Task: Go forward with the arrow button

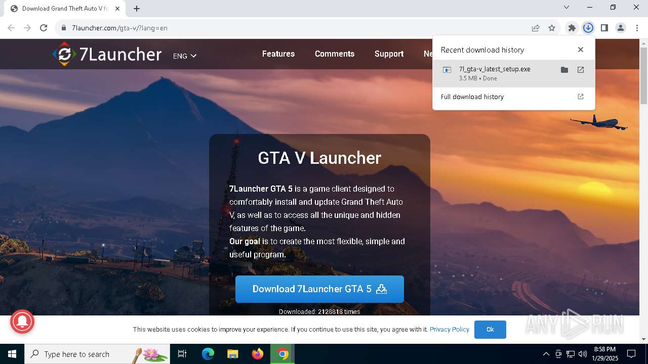Action: tap(27, 28)
